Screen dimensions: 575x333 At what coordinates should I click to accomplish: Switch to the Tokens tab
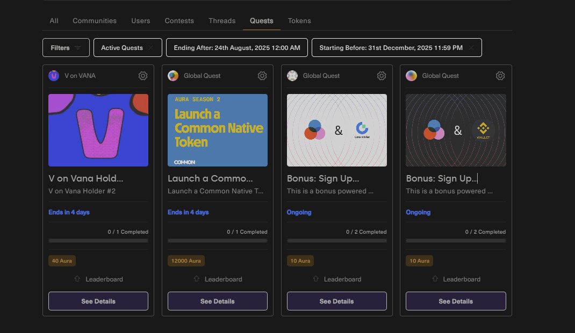(299, 21)
